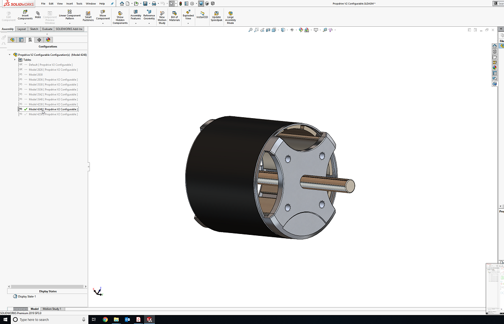Open the Move Component dropdown arrow
Image resolution: width=504 pixels, height=324 pixels.
coord(103,23)
